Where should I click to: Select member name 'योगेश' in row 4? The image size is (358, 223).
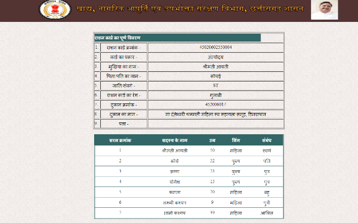click(175, 182)
